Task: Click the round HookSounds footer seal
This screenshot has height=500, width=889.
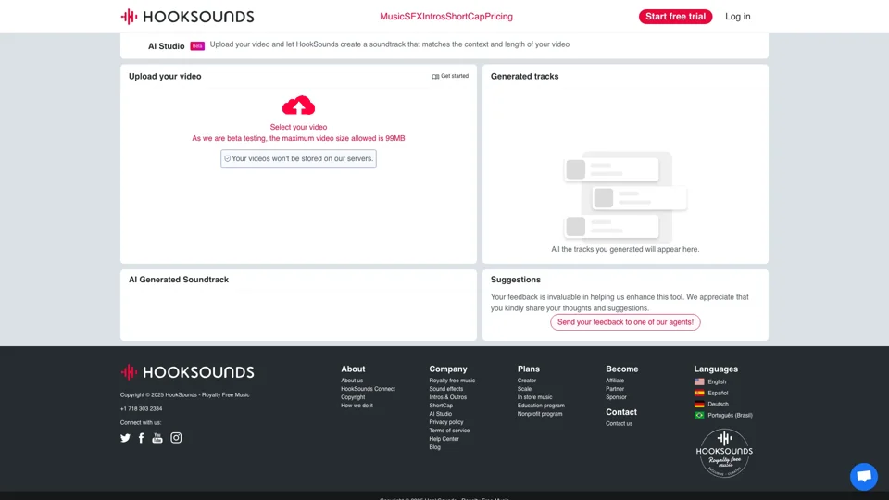Action: coord(724,453)
